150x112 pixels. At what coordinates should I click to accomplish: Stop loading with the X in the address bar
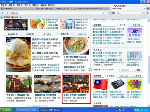coord(109,13)
